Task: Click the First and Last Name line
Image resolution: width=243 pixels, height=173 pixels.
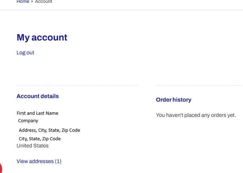Action: click(37, 113)
